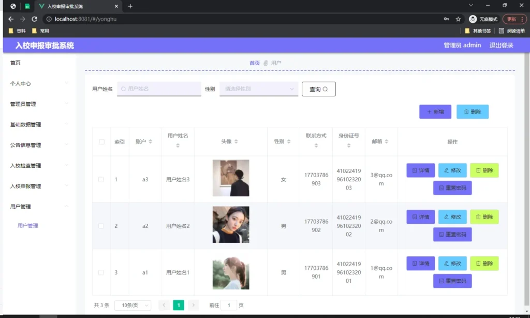Viewport: 530px width, 318px height.
Task: Open 详情 details for 用户姓名3
Action: click(x=420, y=170)
